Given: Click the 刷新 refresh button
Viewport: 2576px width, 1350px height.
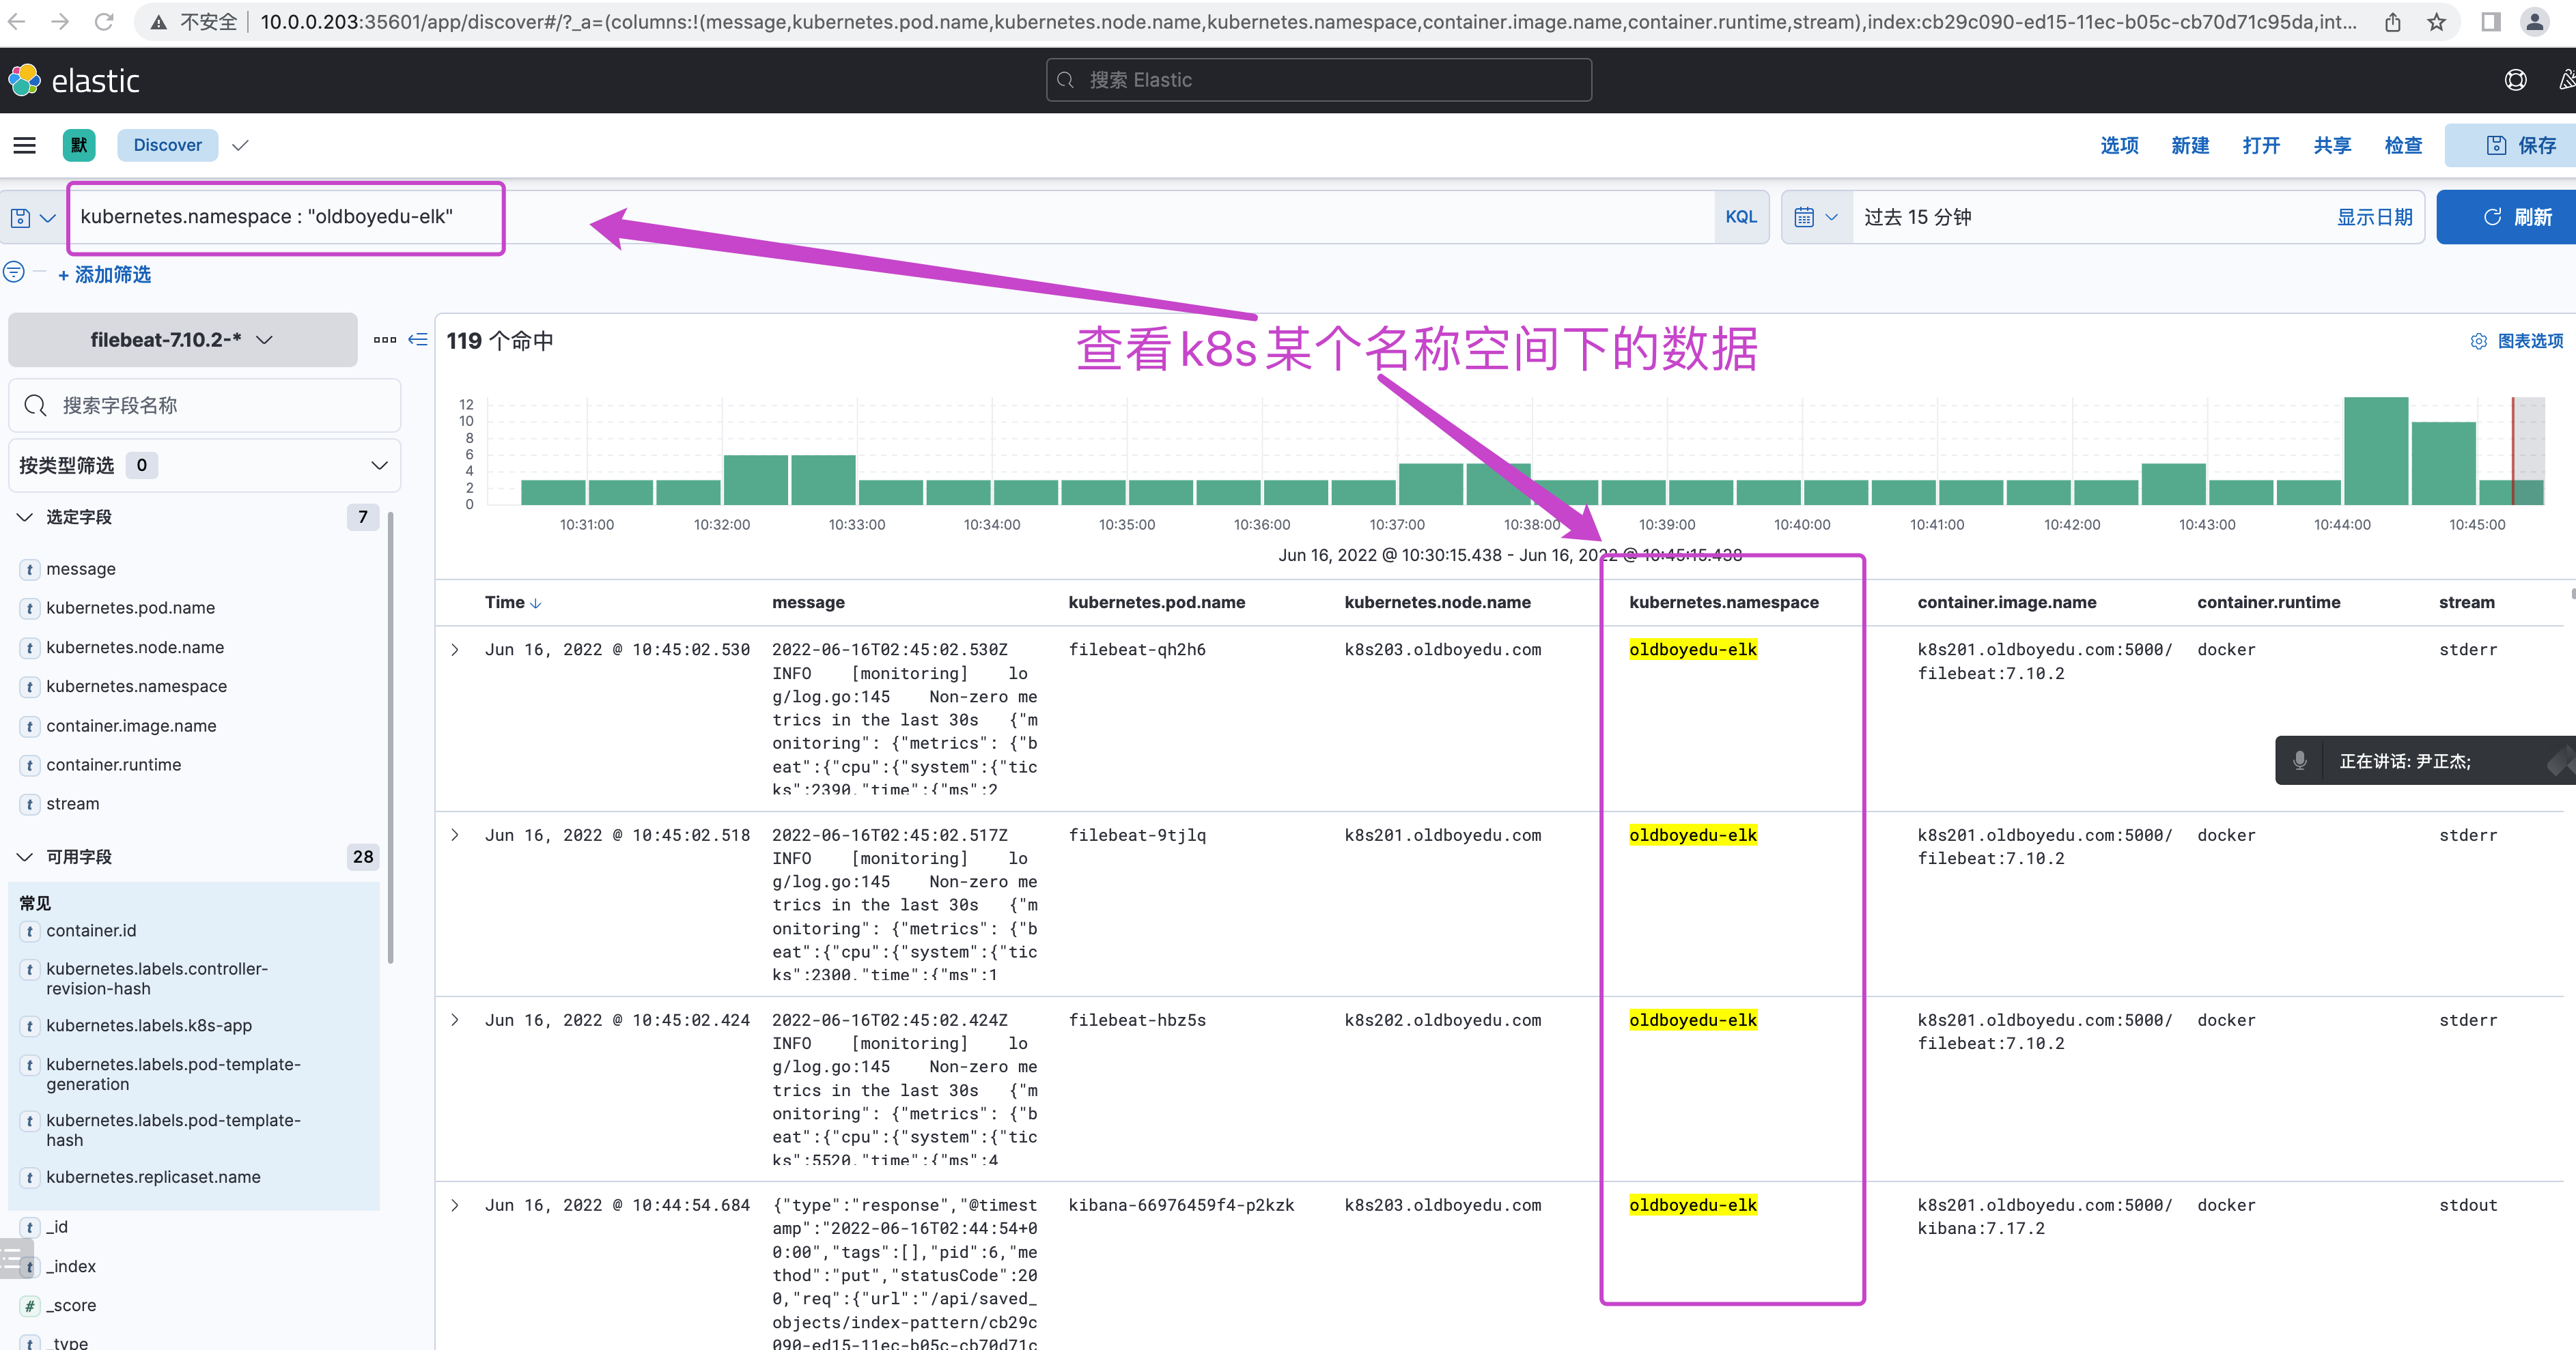Looking at the screenshot, I should tap(2516, 218).
